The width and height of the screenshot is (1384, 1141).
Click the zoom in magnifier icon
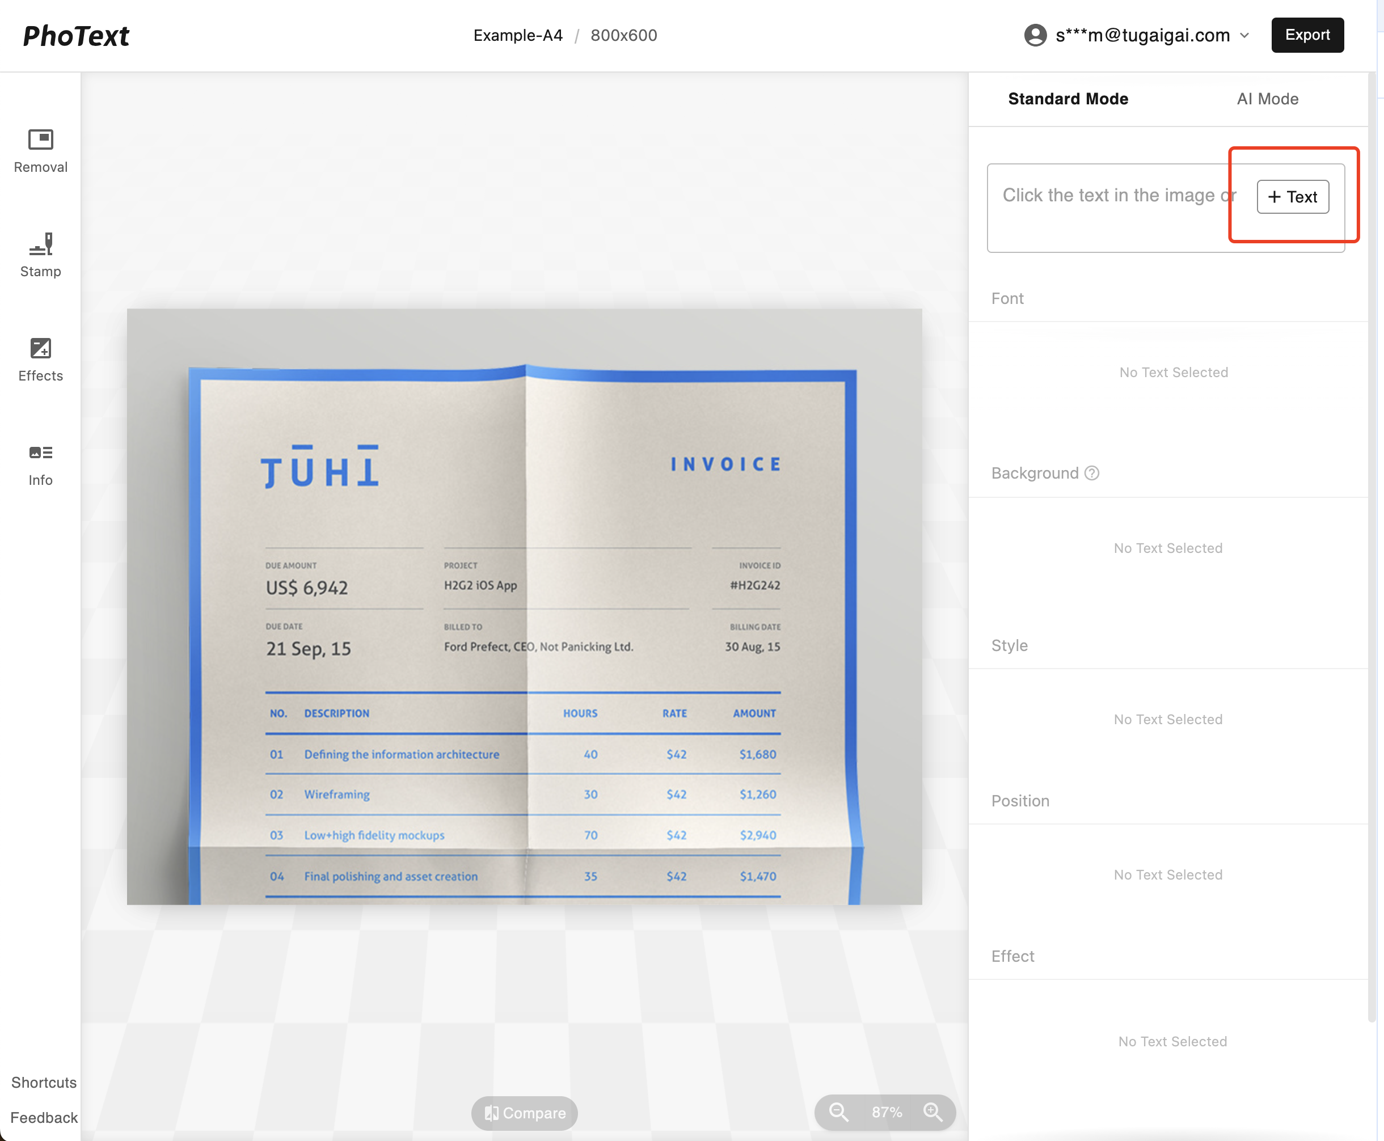point(932,1112)
